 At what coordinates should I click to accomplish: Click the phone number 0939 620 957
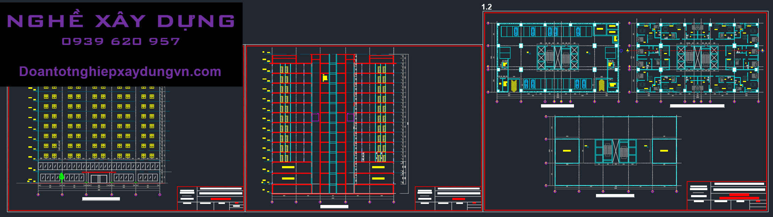121,42
